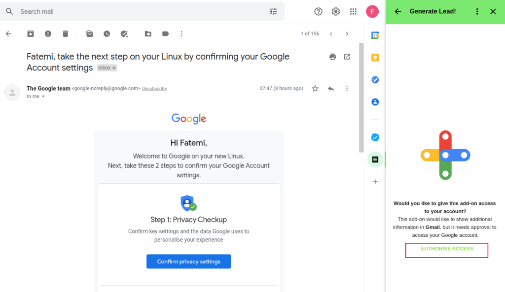
Task: Mark the email as unread
Action: [x=89, y=33]
